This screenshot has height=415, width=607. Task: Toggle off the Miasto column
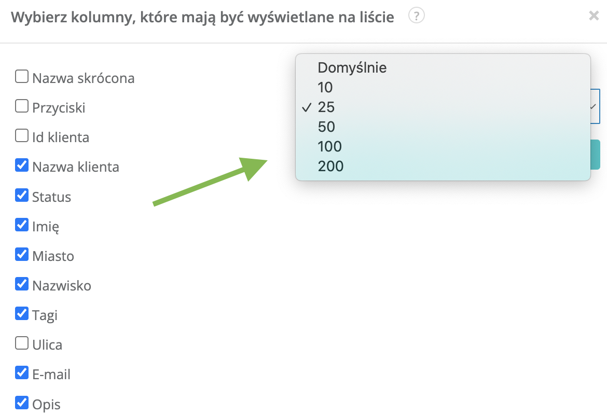[x=22, y=255]
